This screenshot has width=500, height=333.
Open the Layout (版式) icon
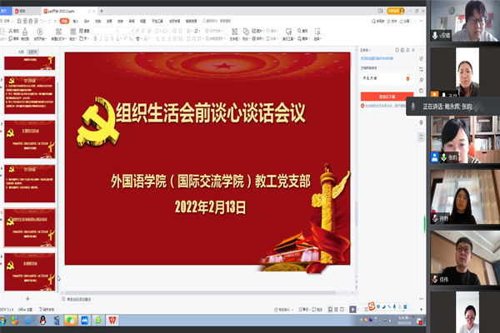tap(73, 32)
